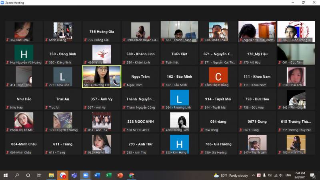Open Excel from the taskbar

click(108, 175)
